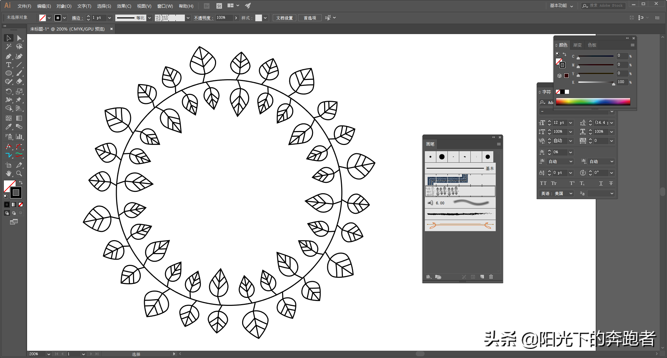The image size is (667, 358).
Task: Click the 不透明度 label link
Action: (203, 18)
